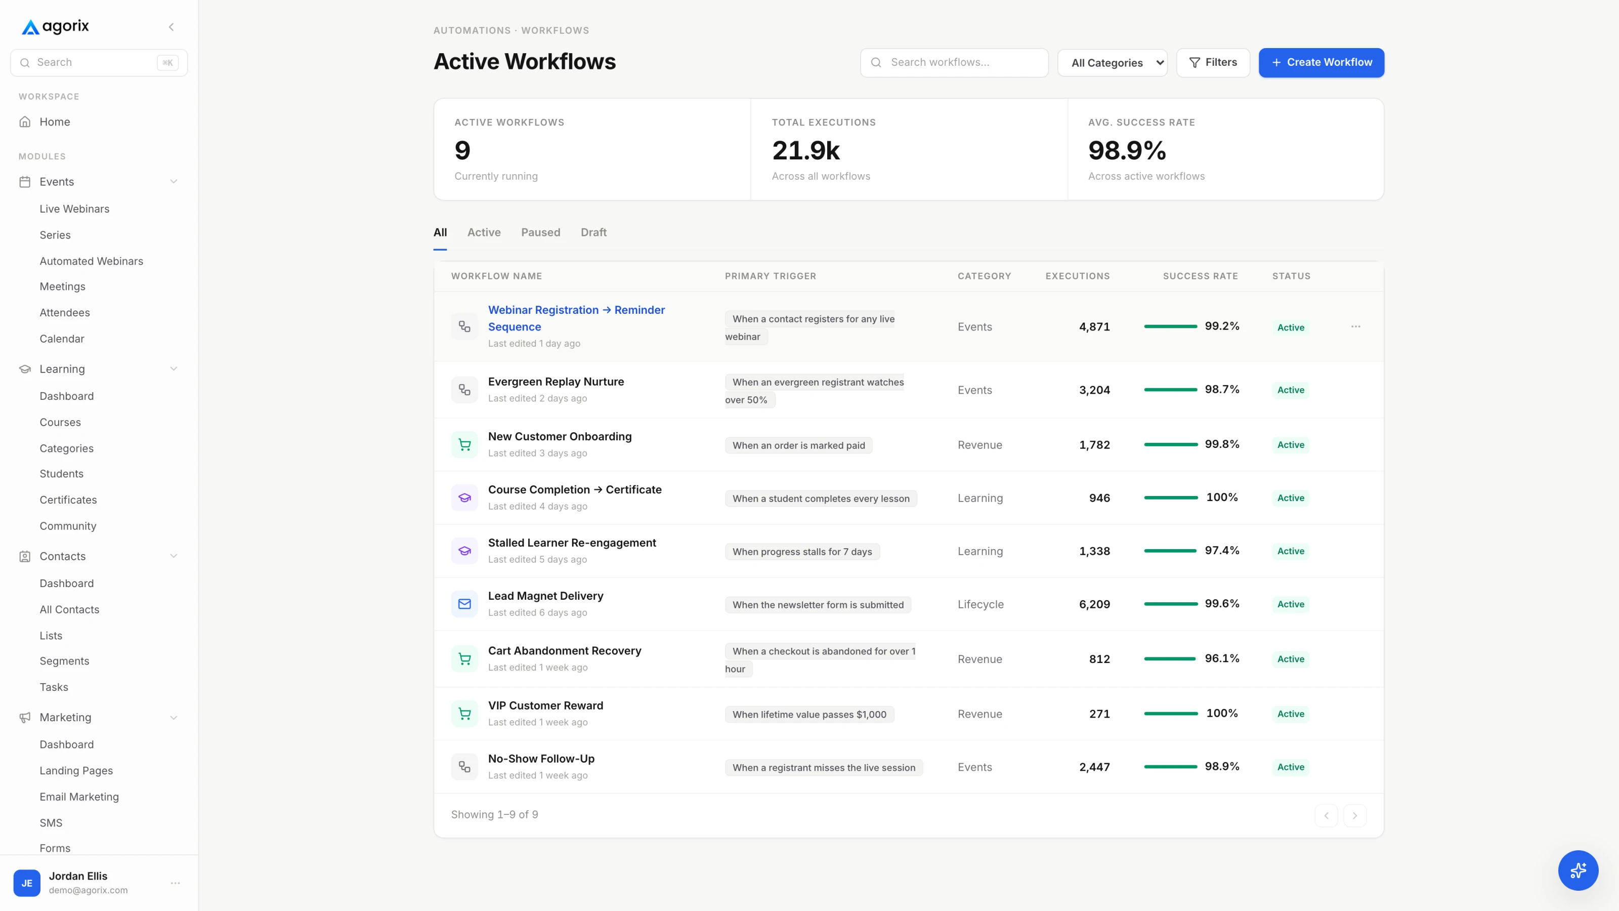This screenshot has height=911, width=1619.
Task: Switch to the Paused tab
Action: (540, 233)
